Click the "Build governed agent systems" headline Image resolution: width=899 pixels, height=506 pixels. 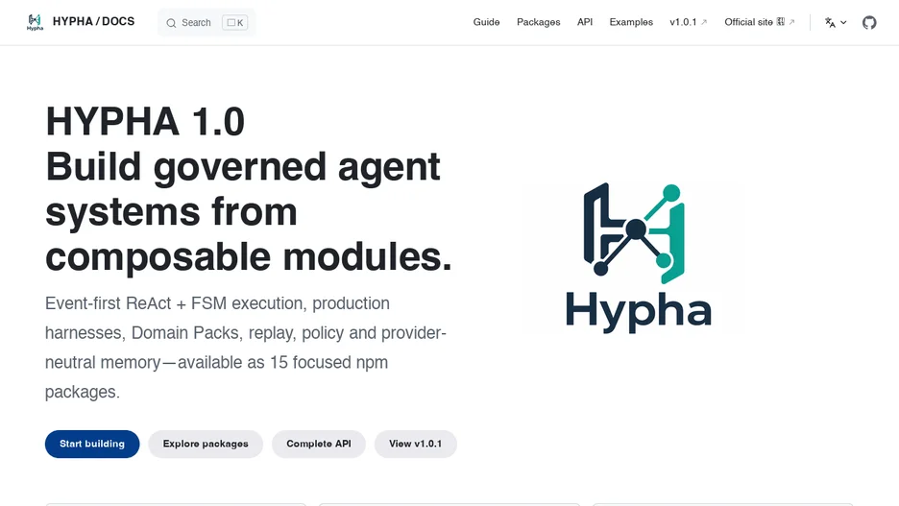248,211
